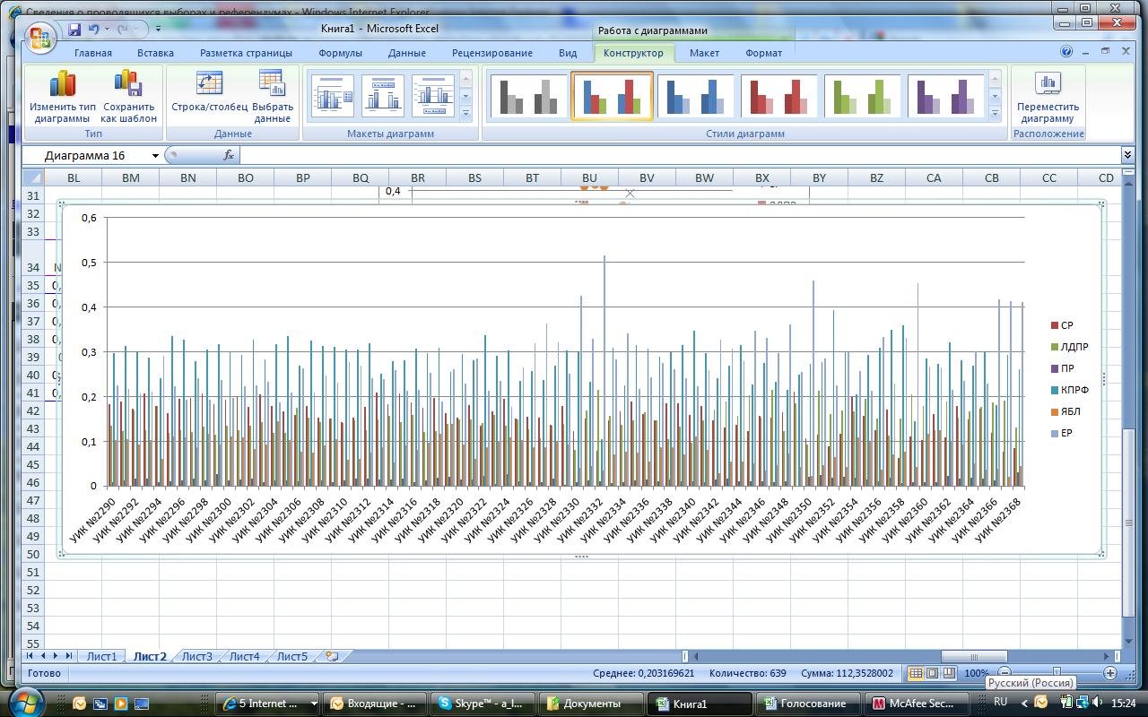Screen dimensions: 1148x717
Task: Show next row of chart styles
Action: 995,96
